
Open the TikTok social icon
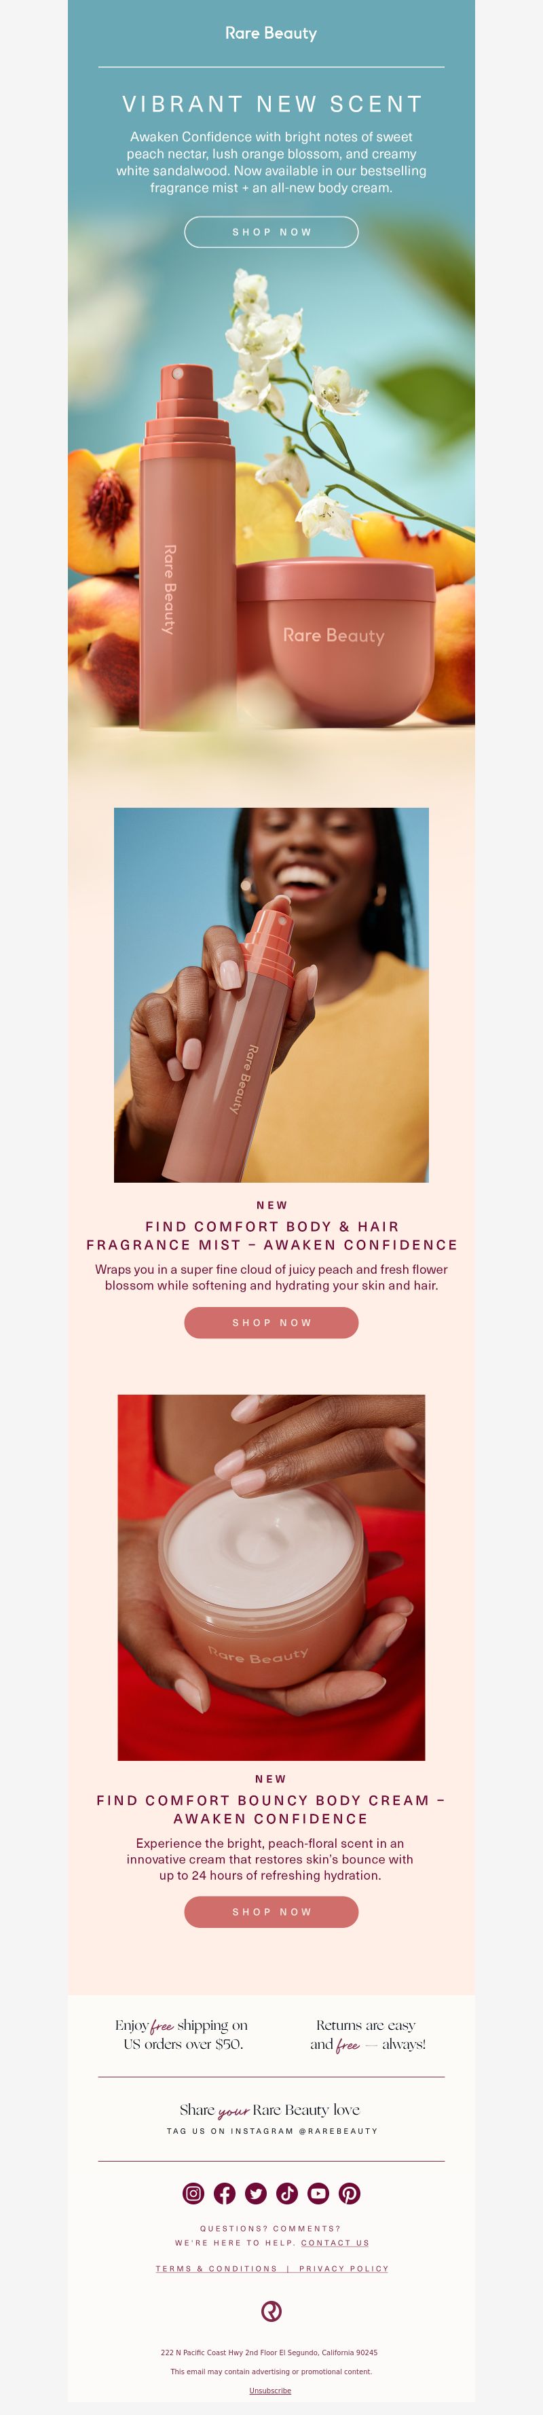pos(287,2193)
